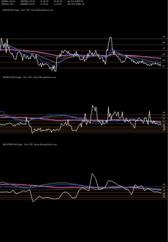168x242 pixels.
Task: Click the DAILY(250) Eagle View chart title
Action: tap(28, 10)
